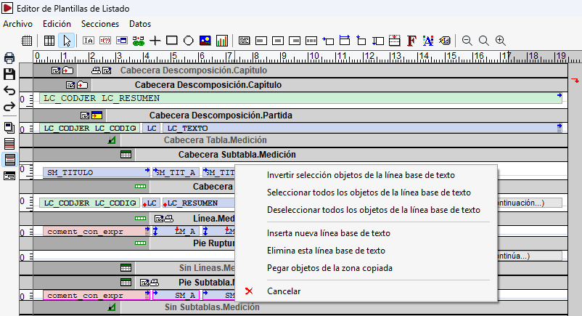Select the arrow pointer tool
This screenshot has width=582, height=316.
point(67,41)
